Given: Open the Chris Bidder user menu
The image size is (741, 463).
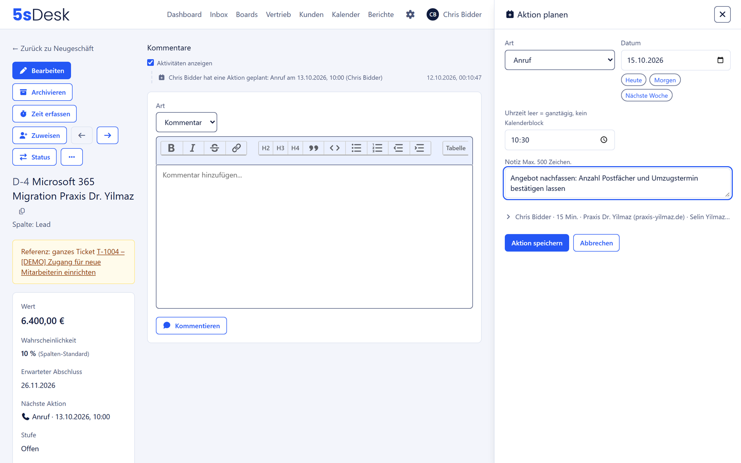Looking at the screenshot, I should tap(454, 14).
